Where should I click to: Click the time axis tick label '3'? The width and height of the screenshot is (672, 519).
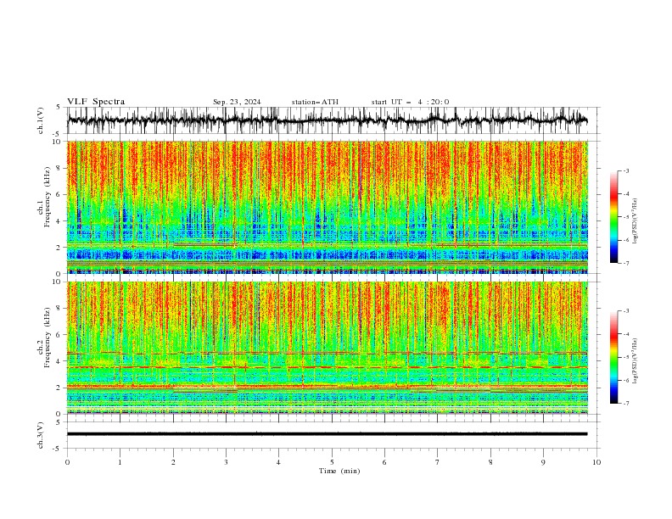tap(226, 462)
